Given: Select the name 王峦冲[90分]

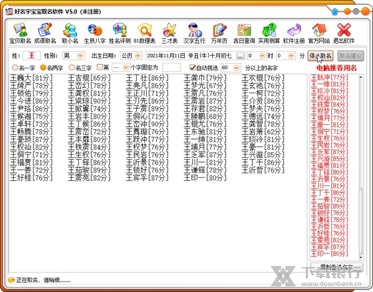Looking at the screenshot, I should pyautogui.click(x=147, y=124).
